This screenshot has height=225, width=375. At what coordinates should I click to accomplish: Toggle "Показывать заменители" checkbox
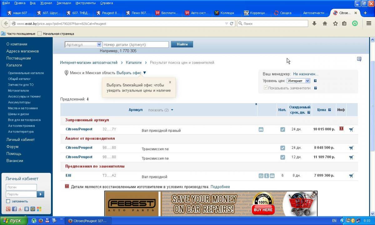click(266, 88)
